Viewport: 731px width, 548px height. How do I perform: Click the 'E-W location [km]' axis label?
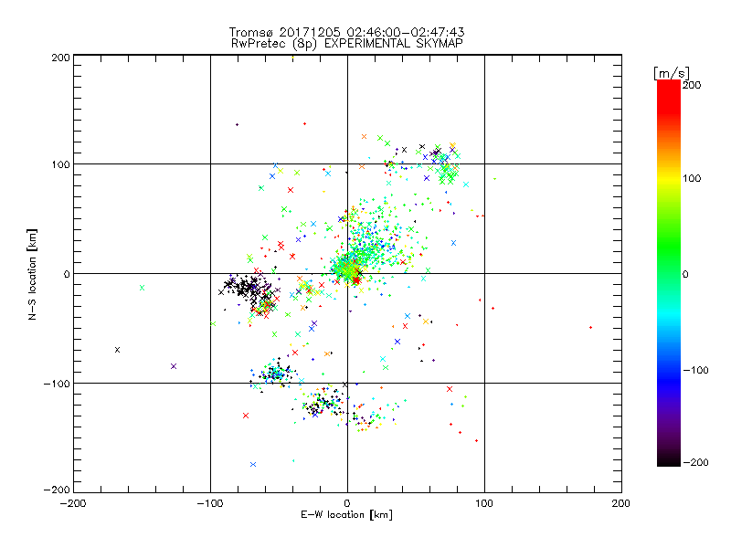coord(346,514)
